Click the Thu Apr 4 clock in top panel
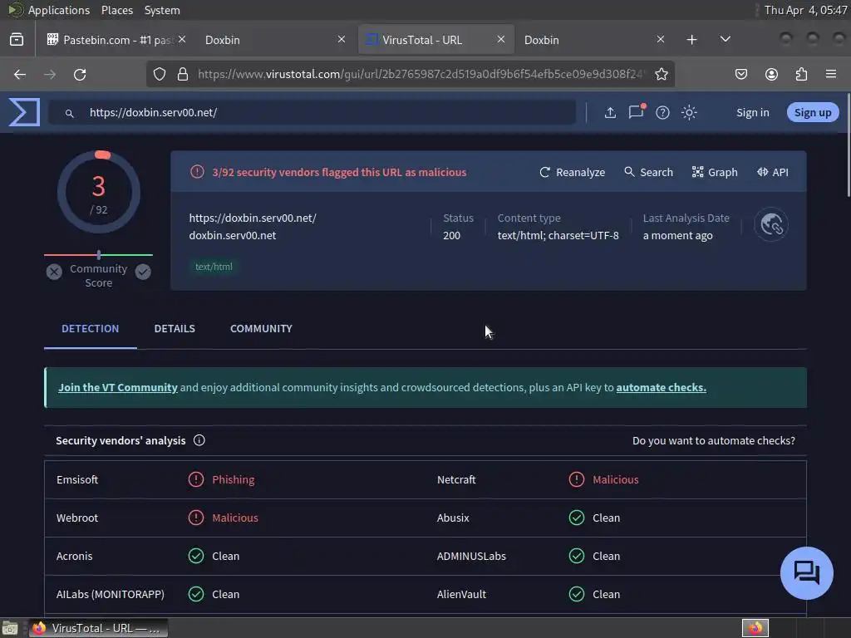This screenshot has width=851, height=638. 805,10
